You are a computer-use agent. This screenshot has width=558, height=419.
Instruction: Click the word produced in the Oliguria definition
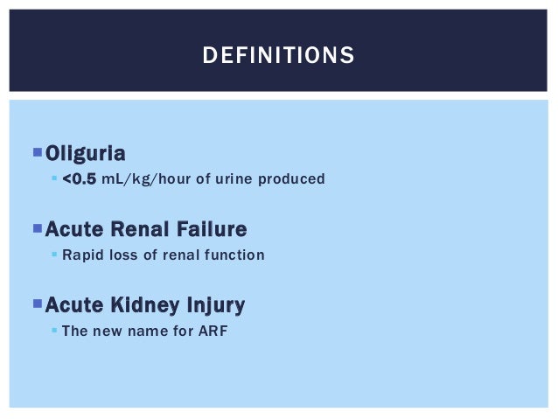[x=291, y=179]
